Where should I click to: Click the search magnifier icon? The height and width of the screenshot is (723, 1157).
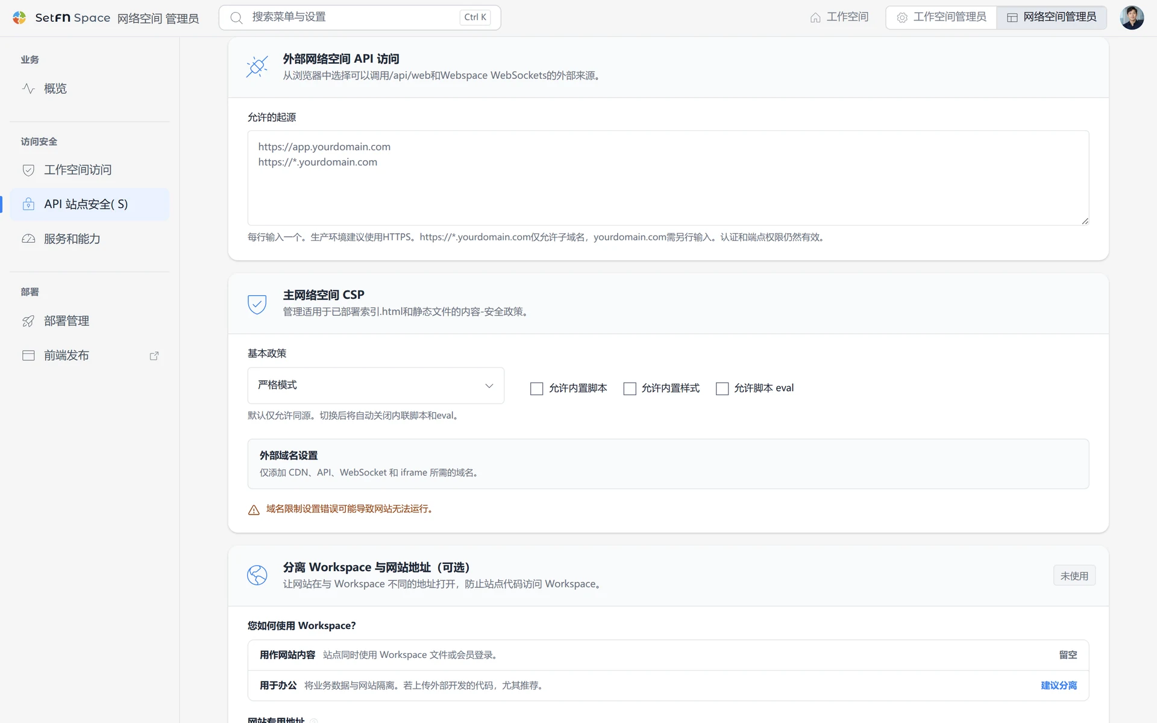point(237,17)
